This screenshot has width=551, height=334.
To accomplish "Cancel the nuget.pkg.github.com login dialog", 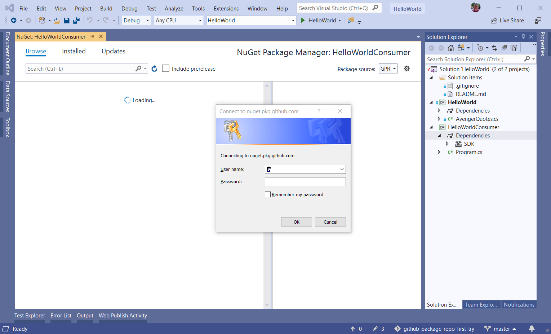I will coord(330,222).
